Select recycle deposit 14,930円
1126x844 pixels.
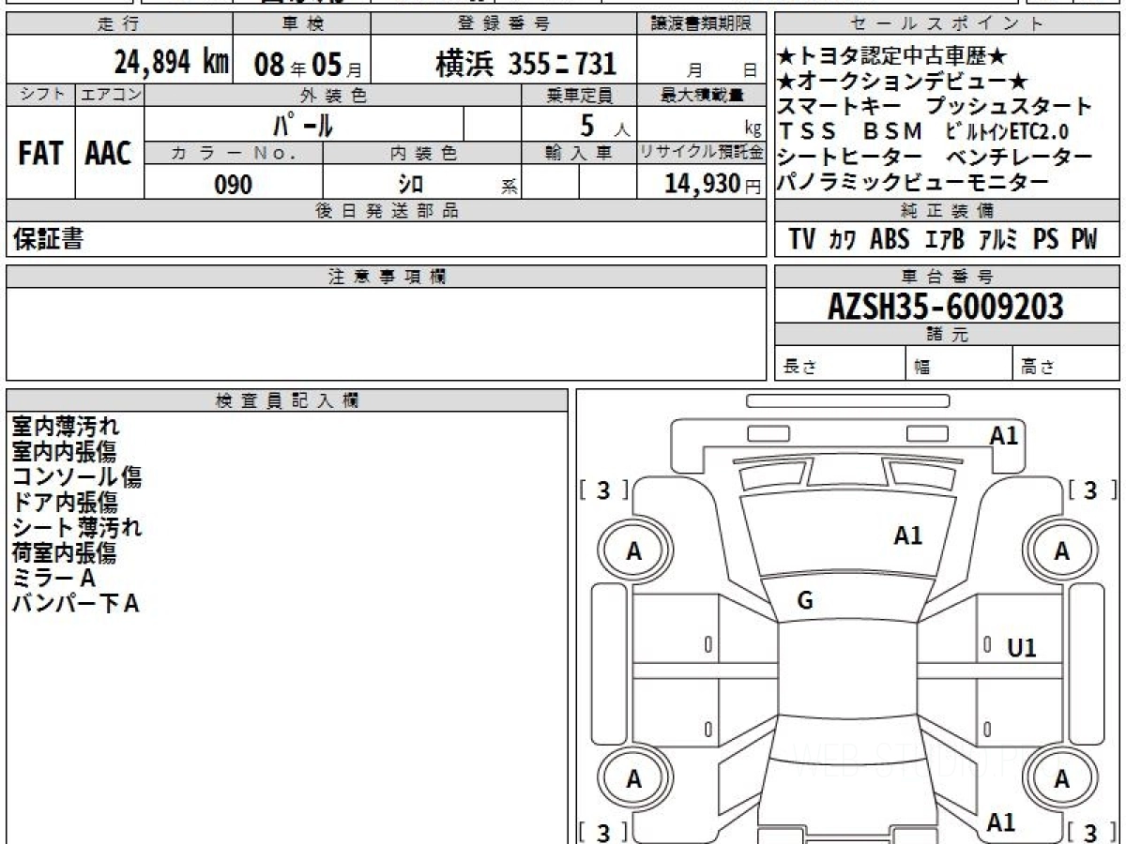click(x=713, y=184)
